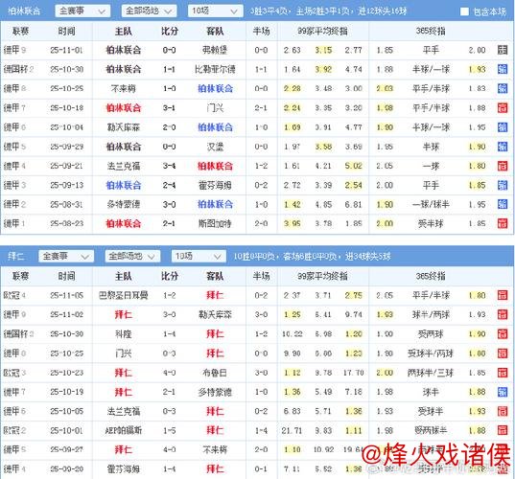Click result badge in AEP帕福斯 1-5 拜仁 row
The height and width of the screenshot is (479, 515).
[503, 430]
